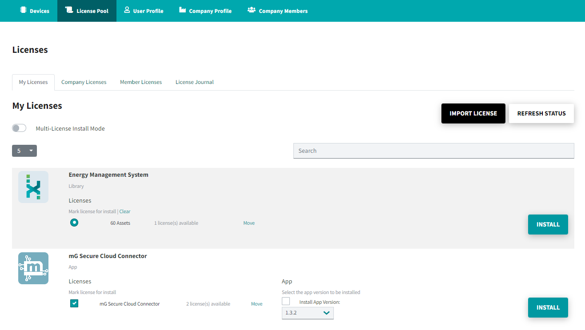Open the app version dropdown showing 1.3.2
The image size is (585, 330).
coord(308,313)
